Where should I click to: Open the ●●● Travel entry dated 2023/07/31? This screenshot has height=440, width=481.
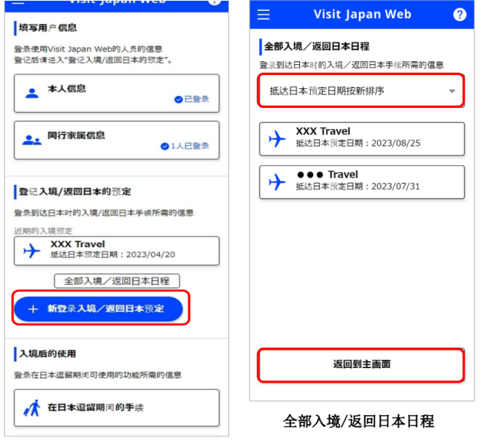(361, 181)
